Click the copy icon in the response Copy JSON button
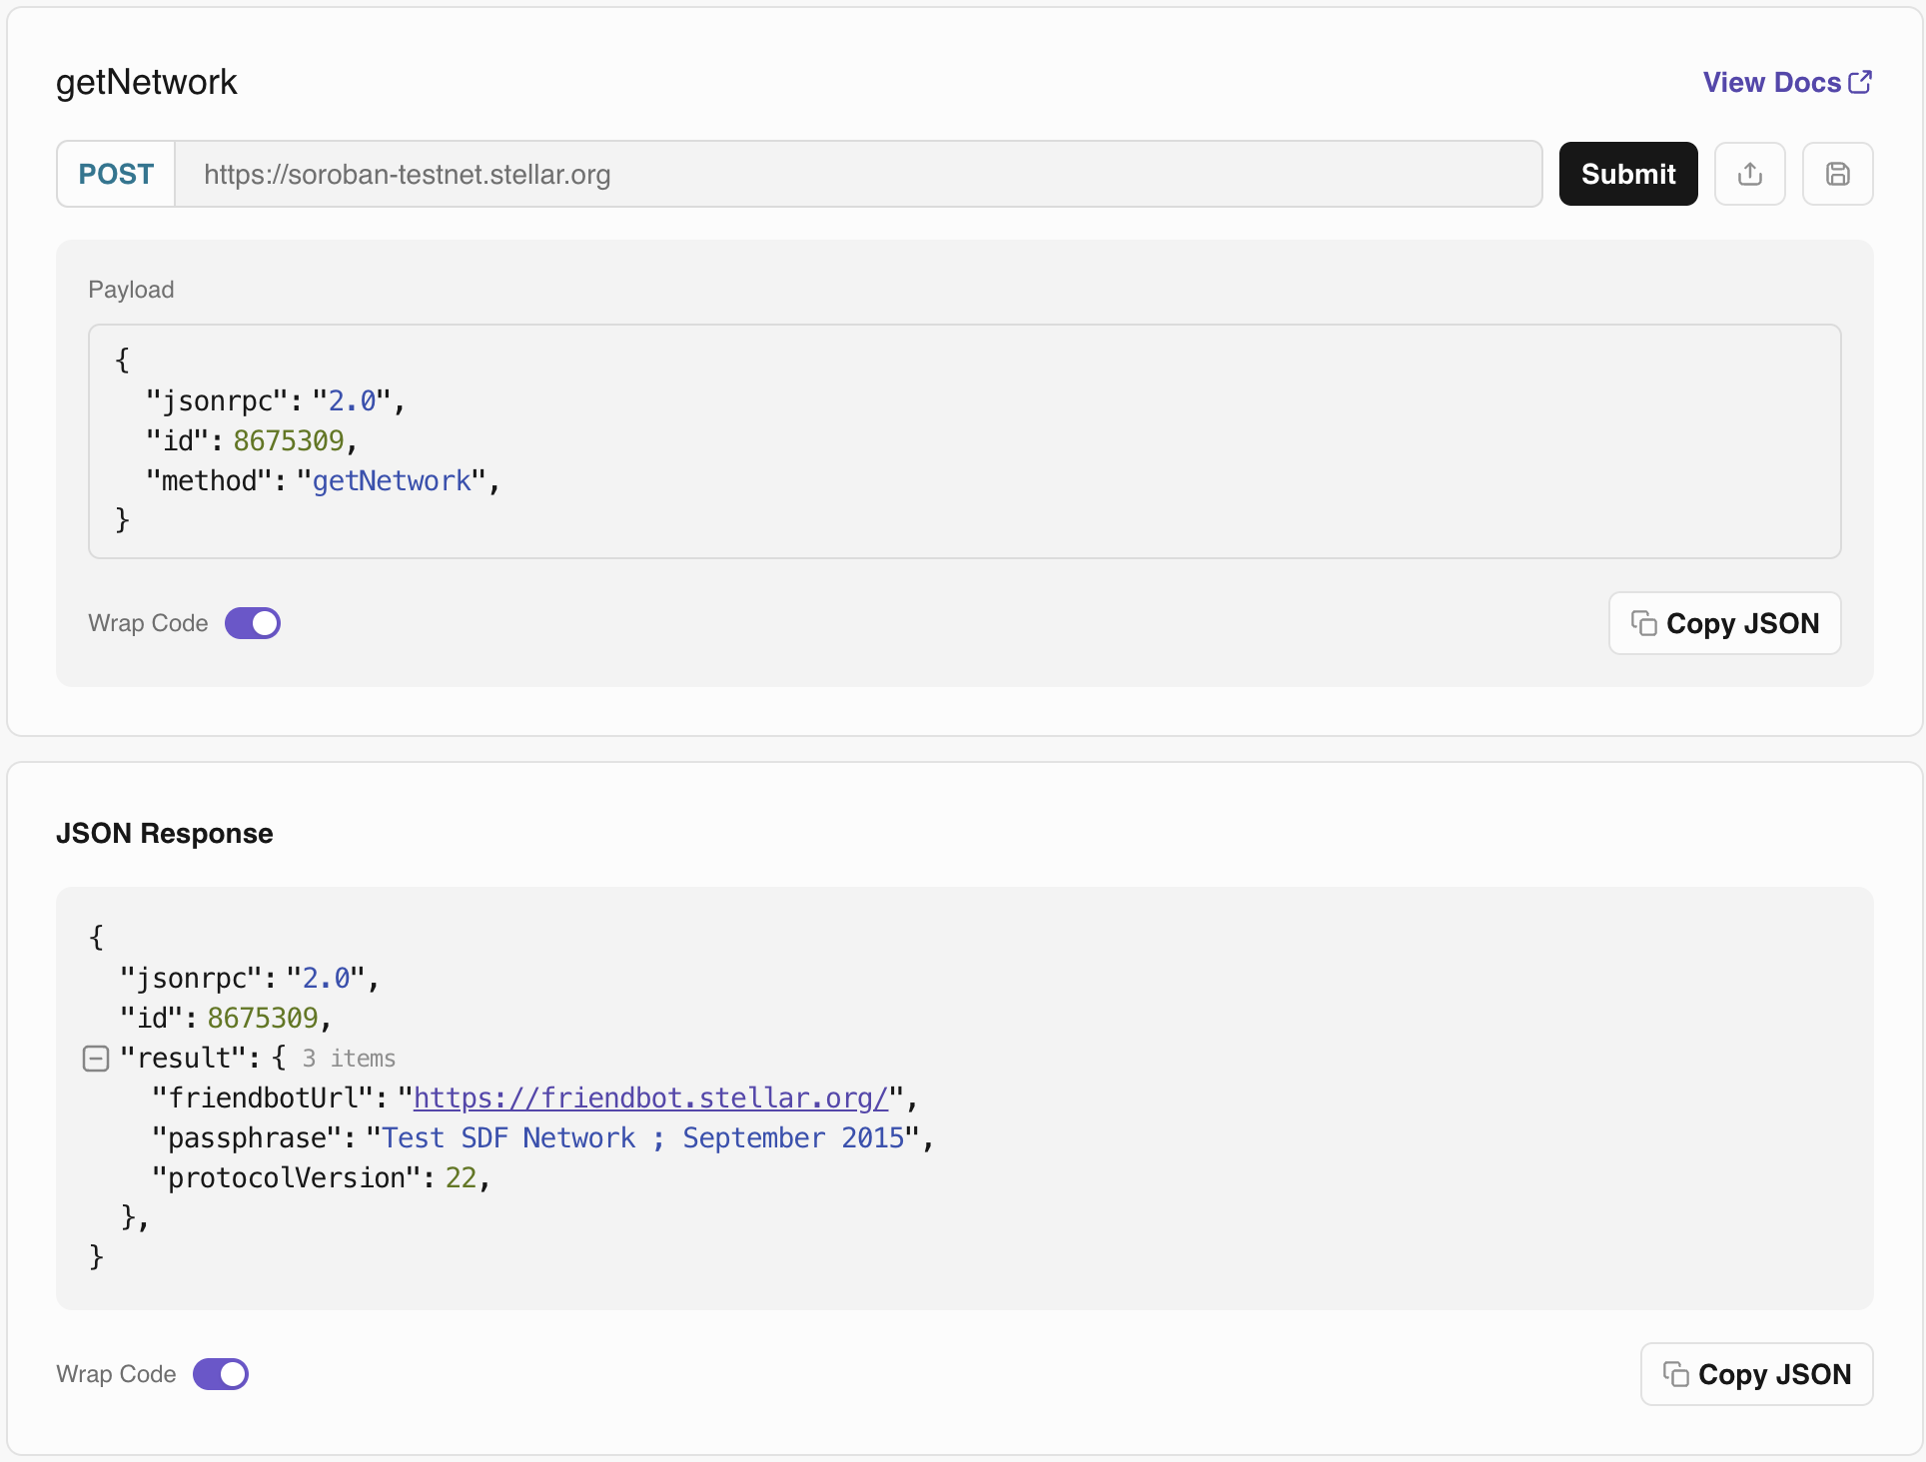This screenshot has width=1926, height=1462. (1675, 1374)
